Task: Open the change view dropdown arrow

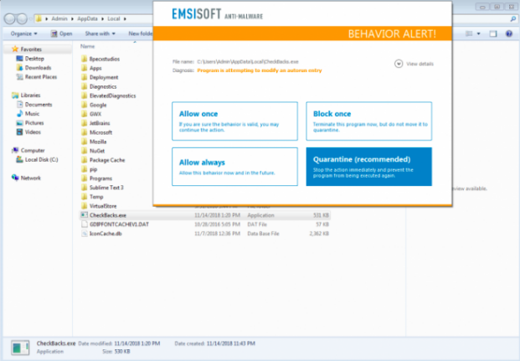Action: 478,34
